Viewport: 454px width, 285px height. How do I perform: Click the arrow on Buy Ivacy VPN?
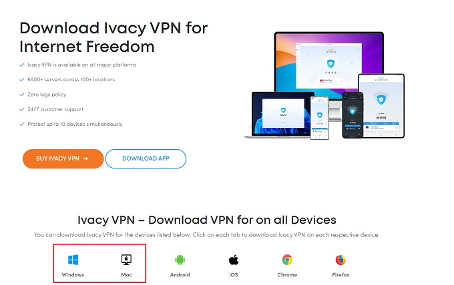(85, 158)
